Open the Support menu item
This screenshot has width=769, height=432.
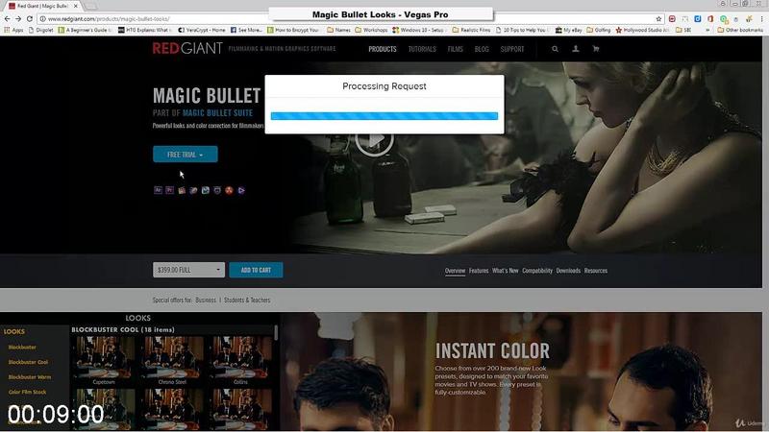(x=512, y=49)
